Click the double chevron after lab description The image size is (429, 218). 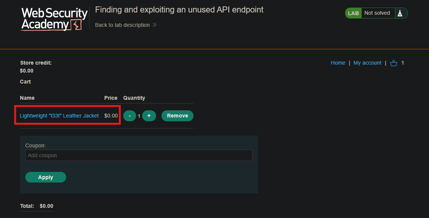pos(155,25)
